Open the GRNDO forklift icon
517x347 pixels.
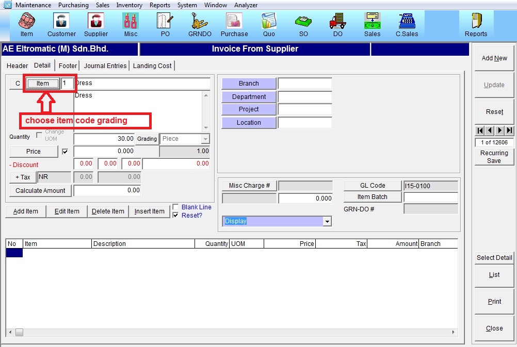200,24
